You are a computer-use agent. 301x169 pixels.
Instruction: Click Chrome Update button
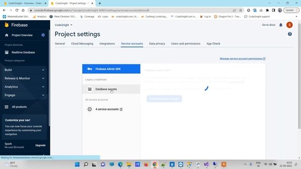[291, 10]
